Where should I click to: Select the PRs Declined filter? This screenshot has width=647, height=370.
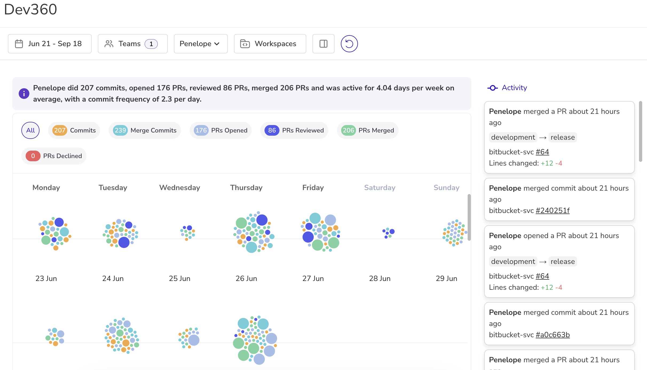click(54, 156)
